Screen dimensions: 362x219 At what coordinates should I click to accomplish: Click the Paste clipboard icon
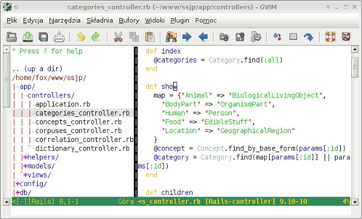coord(150,37)
